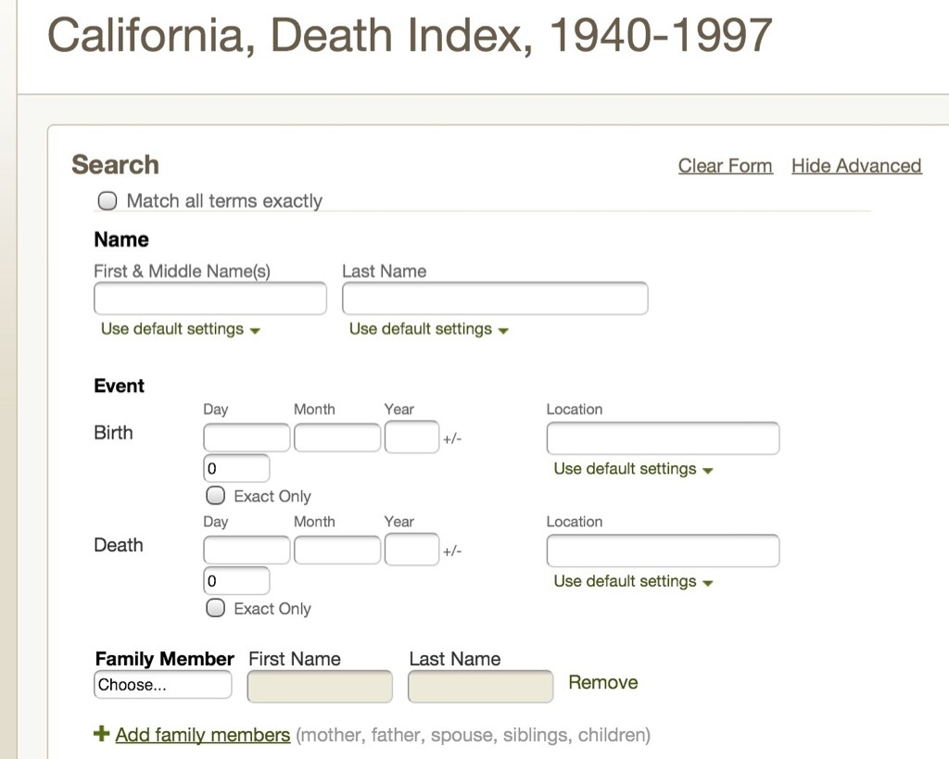This screenshot has height=759, width=949.
Task: Open Birth Location default settings dropdown
Action: (633, 469)
